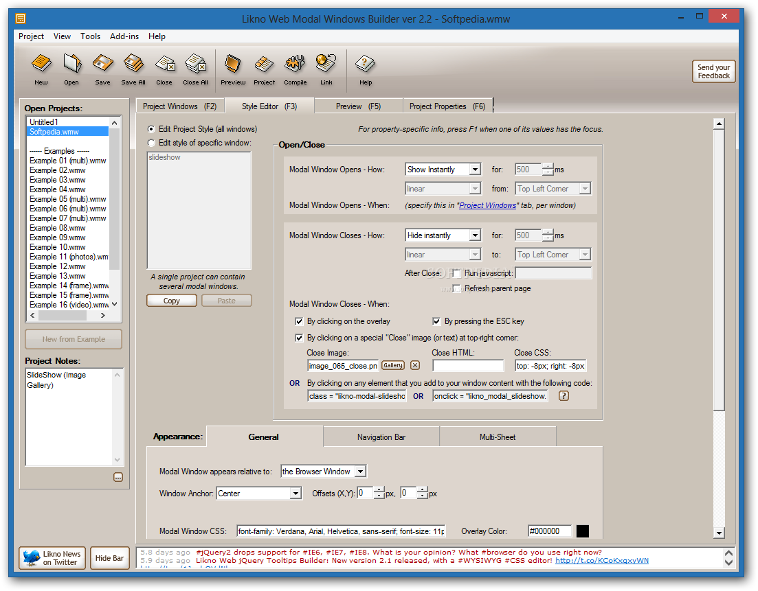The image size is (758, 591).
Task: Open the question mark help for close code
Action: tap(564, 396)
